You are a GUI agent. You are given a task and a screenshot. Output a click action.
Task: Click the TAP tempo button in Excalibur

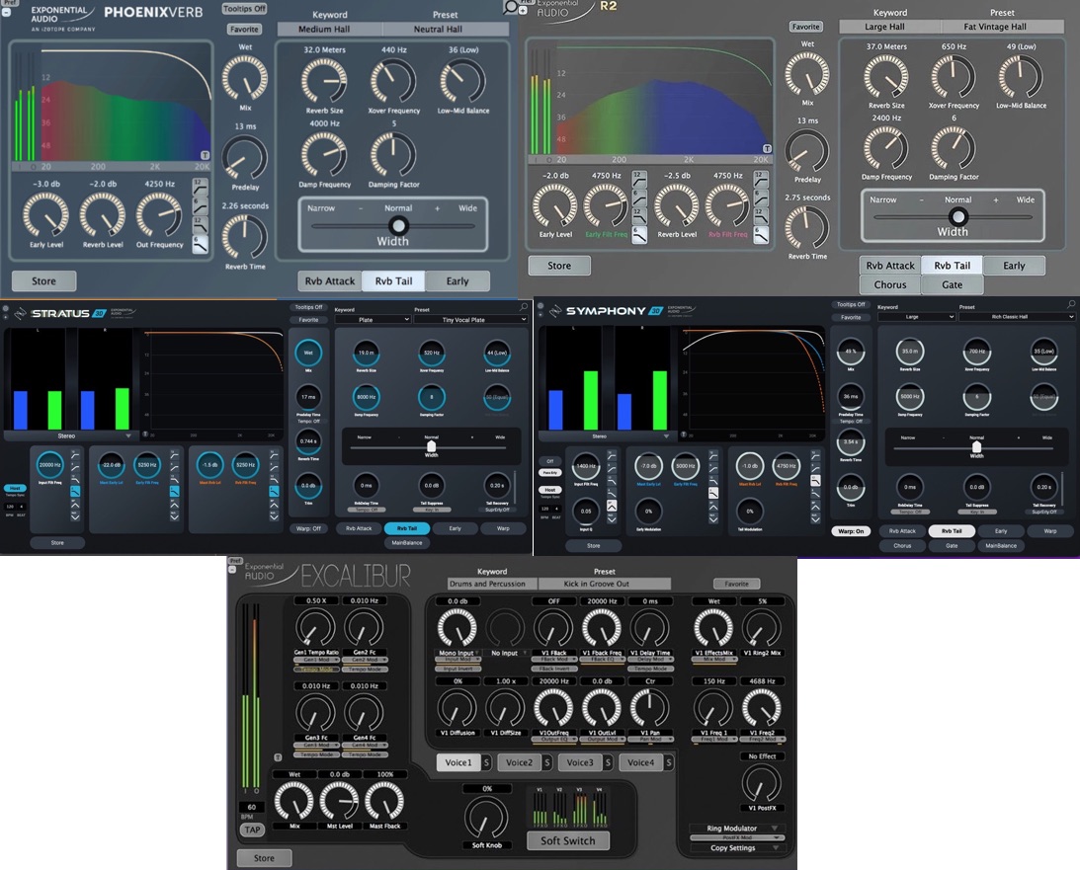[252, 830]
